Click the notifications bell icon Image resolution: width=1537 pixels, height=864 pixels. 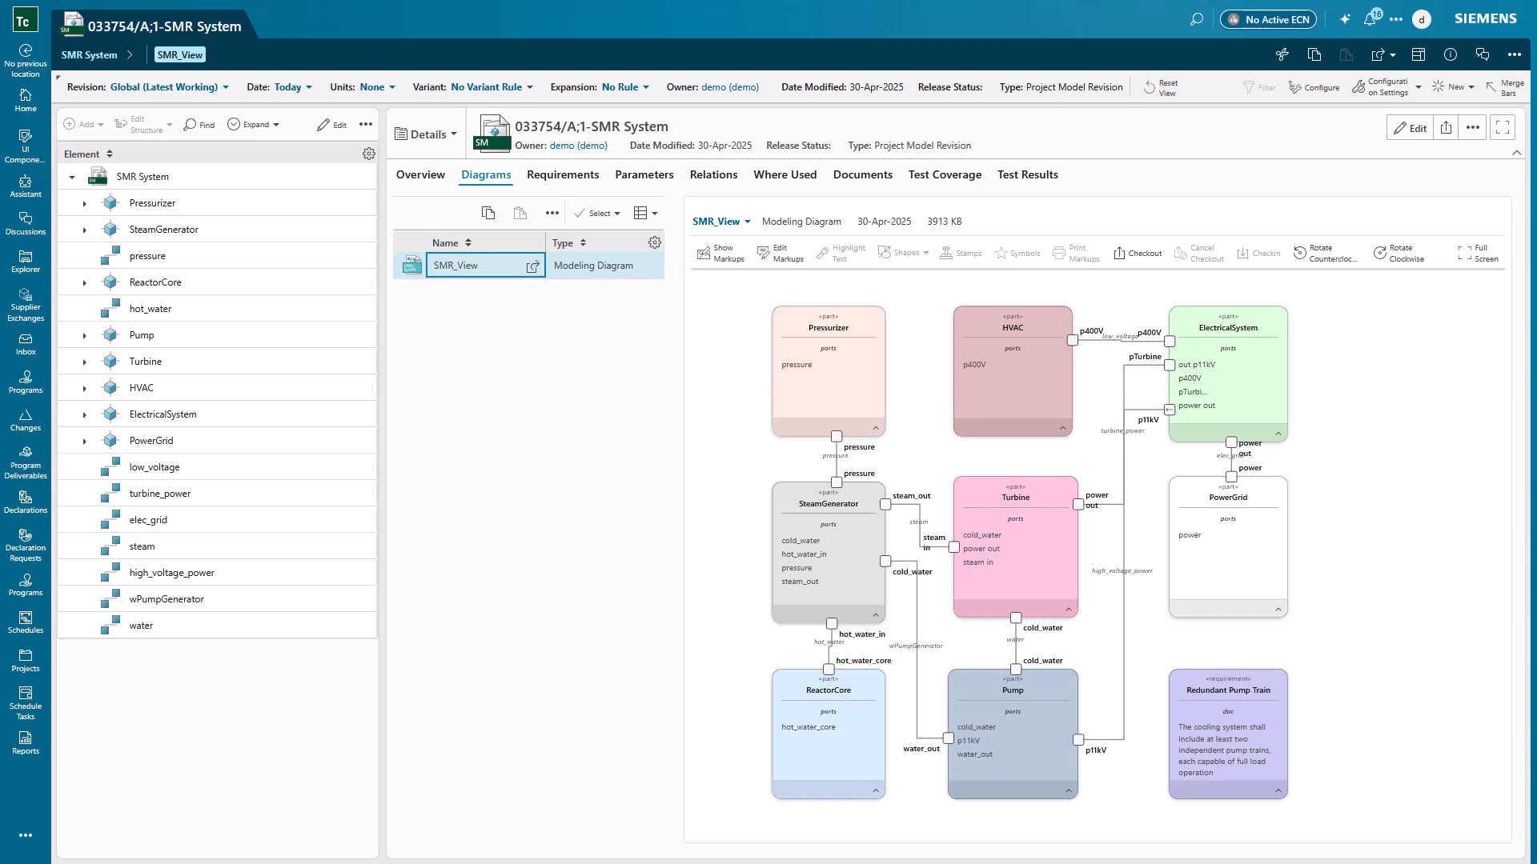click(x=1369, y=18)
